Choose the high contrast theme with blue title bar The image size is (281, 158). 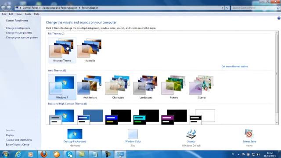[118, 117]
